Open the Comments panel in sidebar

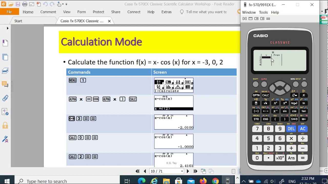point(5,84)
